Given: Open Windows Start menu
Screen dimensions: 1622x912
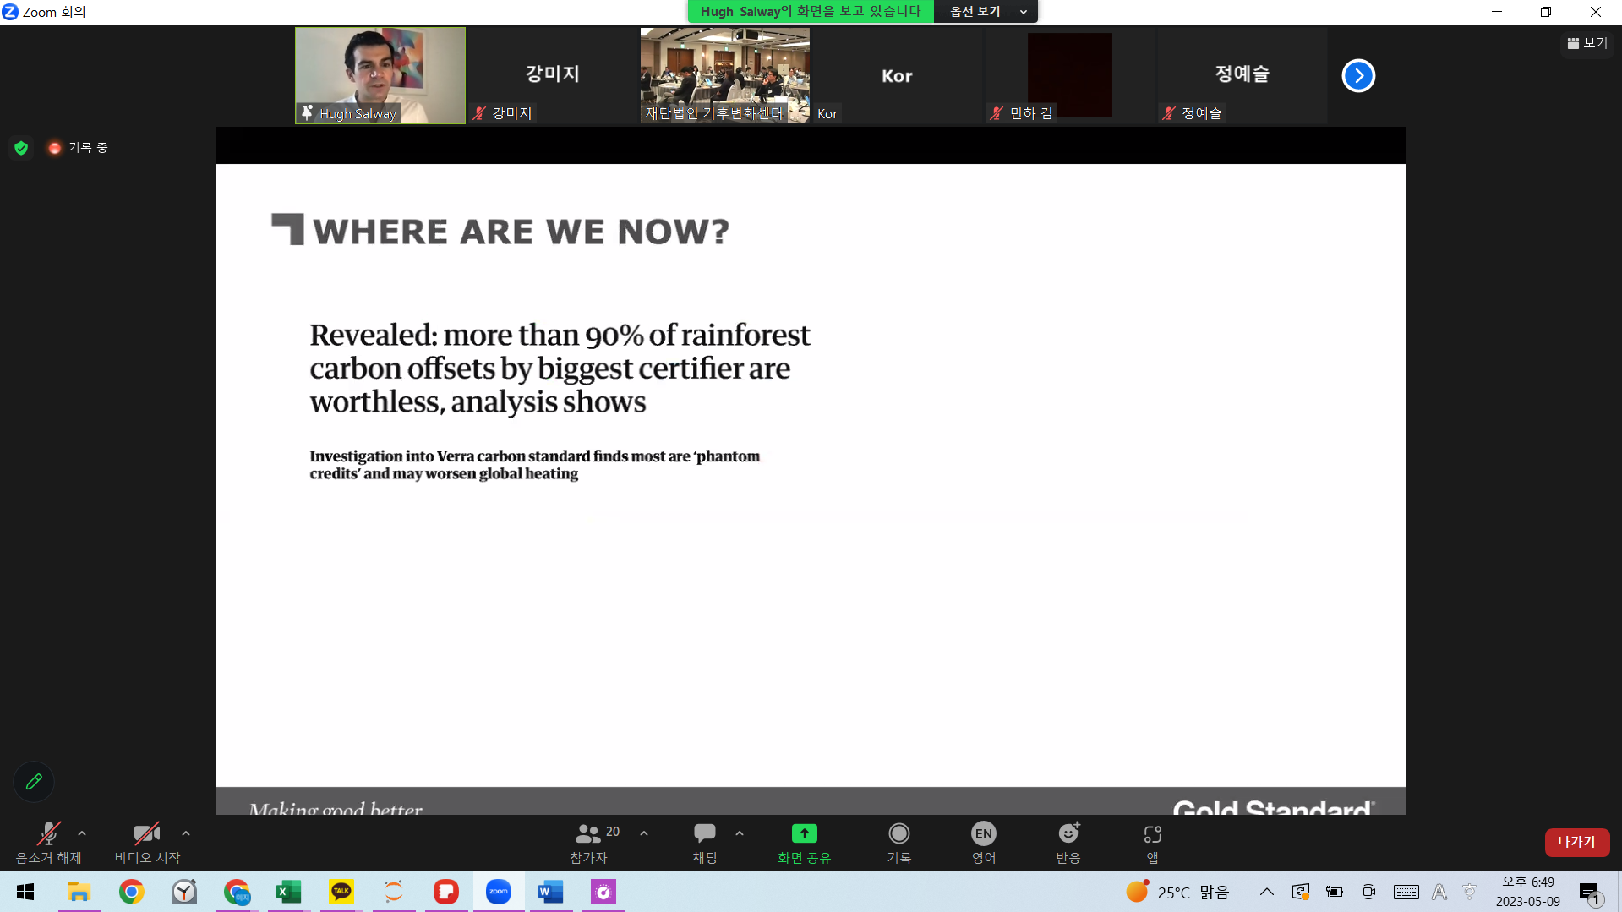Looking at the screenshot, I should [25, 892].
